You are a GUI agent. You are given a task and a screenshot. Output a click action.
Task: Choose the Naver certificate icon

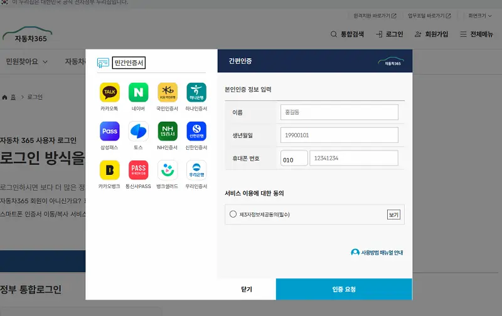click(x=138, y=92)
